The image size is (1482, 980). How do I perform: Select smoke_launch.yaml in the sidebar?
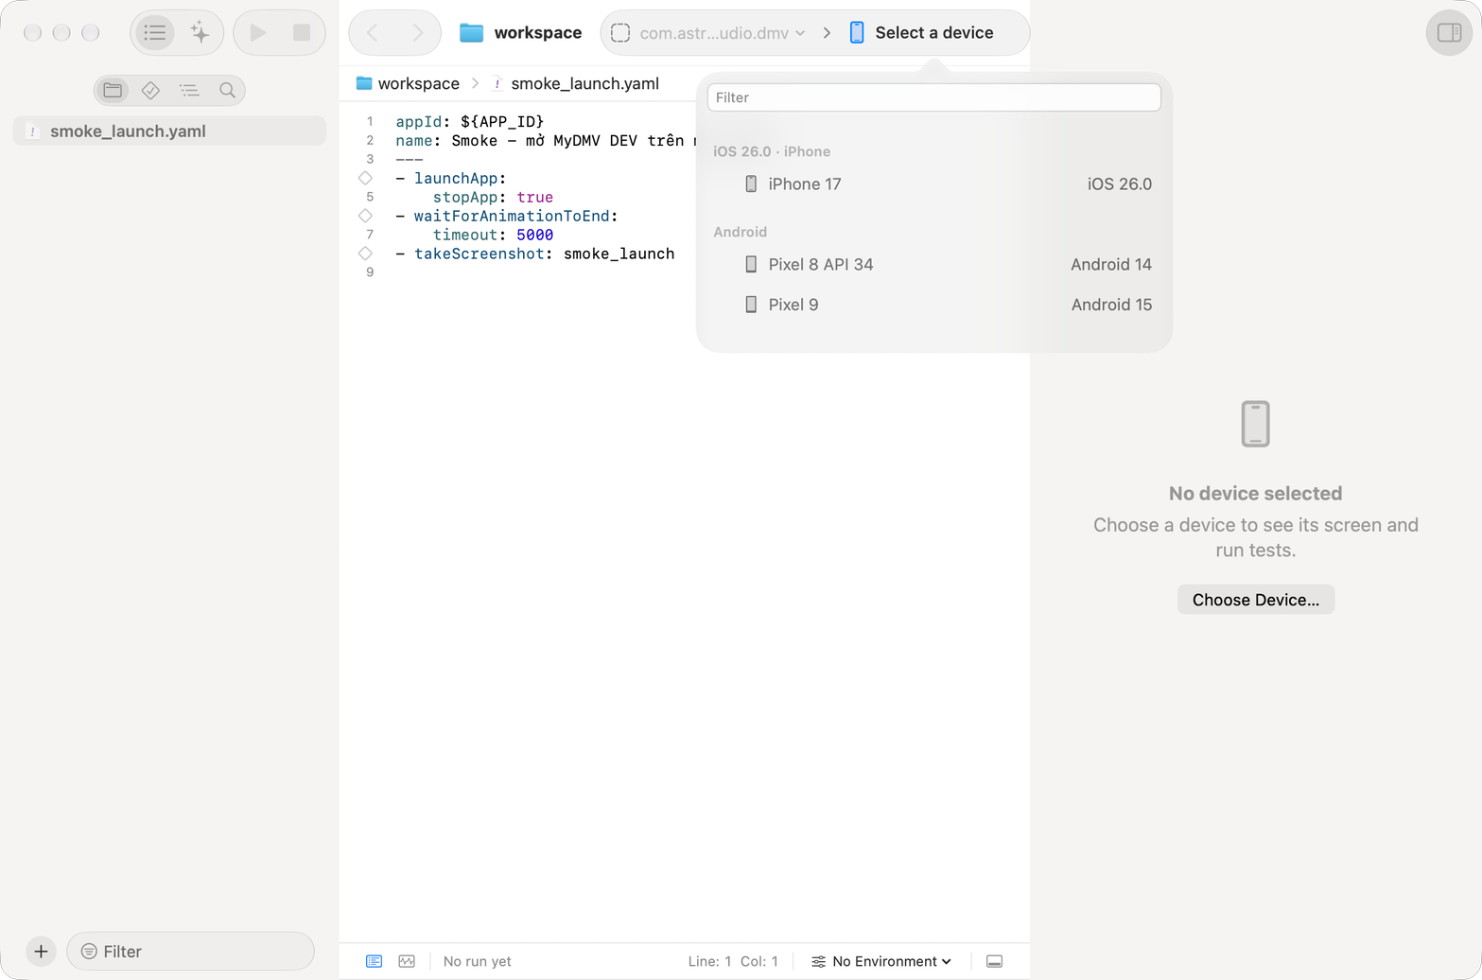pos(169,131)
